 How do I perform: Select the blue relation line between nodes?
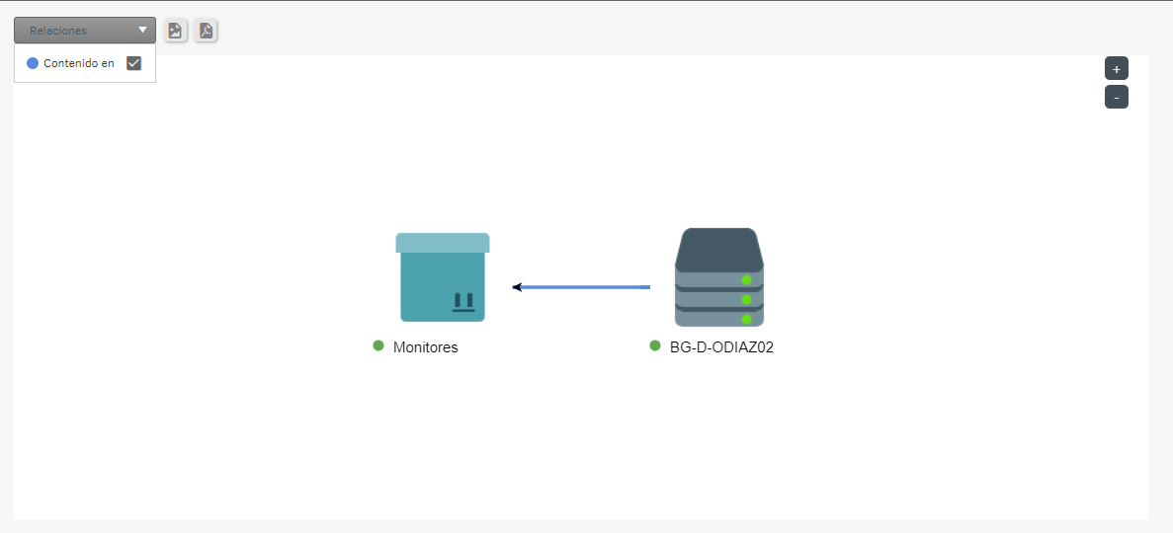pos(585,287)
